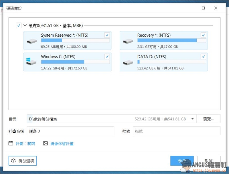229x174 pixels.
Task: Toggle the 硬碟0 whole-disk checkbox
Action: [x=19, y=25]
